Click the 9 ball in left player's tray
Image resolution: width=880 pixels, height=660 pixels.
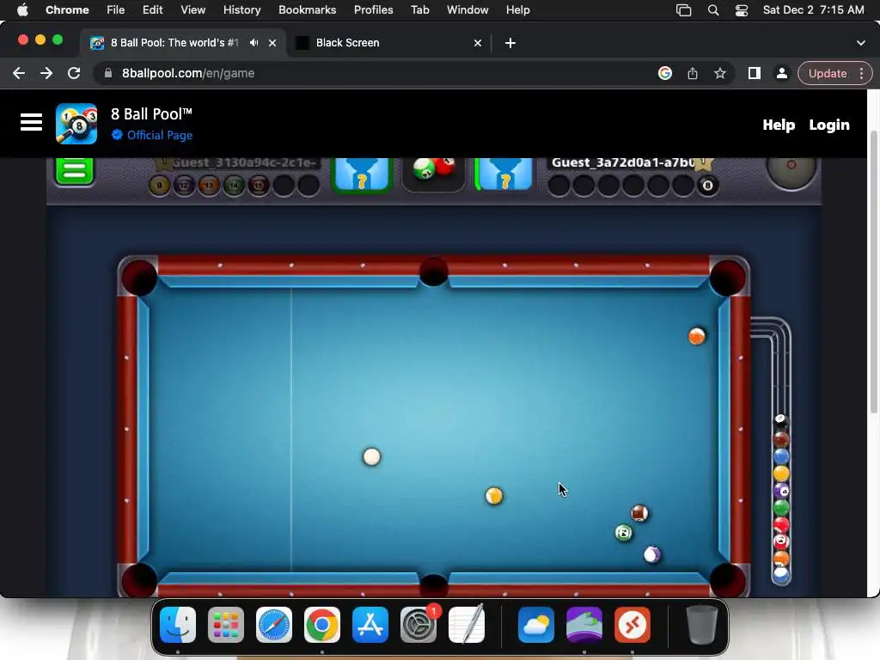159,186
